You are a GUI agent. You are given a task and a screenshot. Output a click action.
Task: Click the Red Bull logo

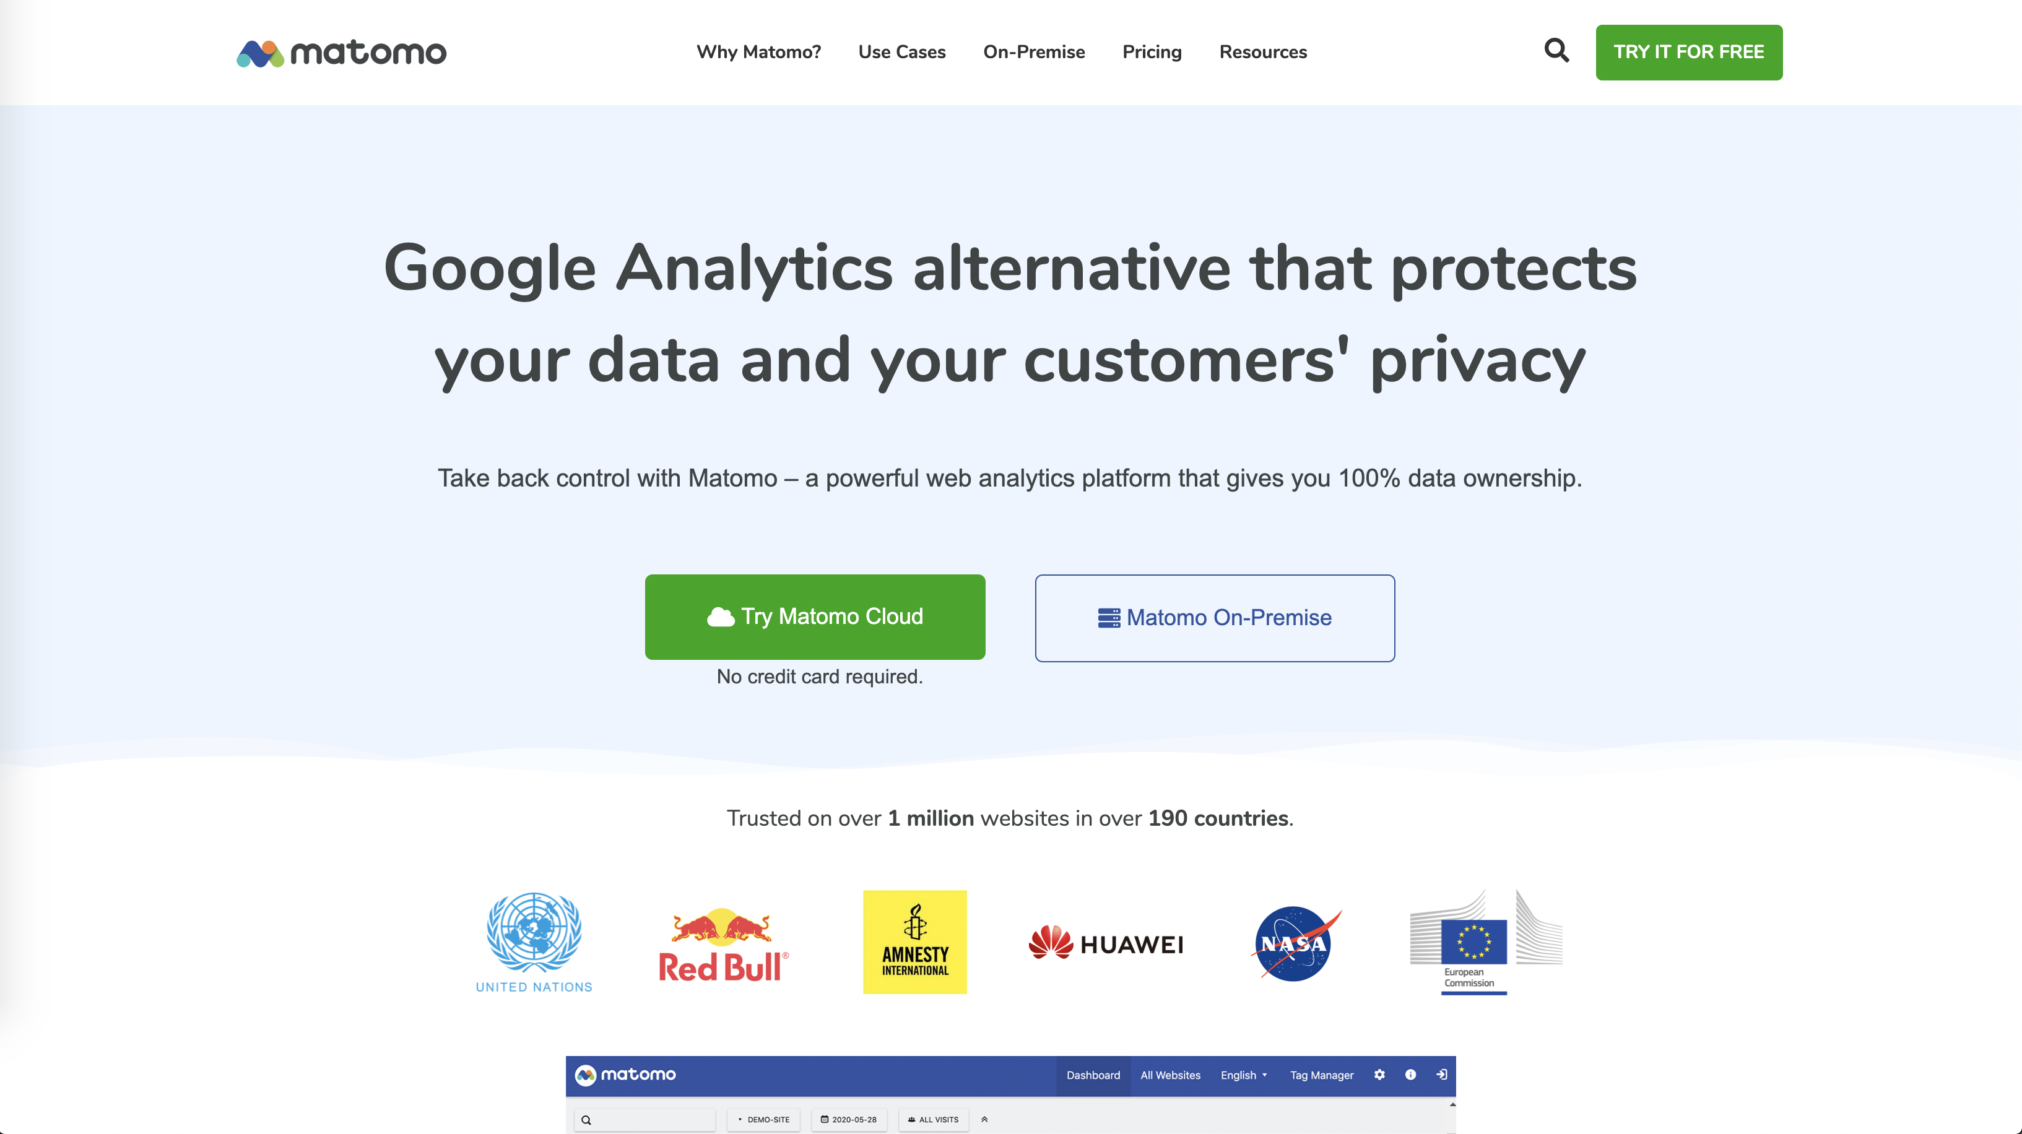coord(723,946)
